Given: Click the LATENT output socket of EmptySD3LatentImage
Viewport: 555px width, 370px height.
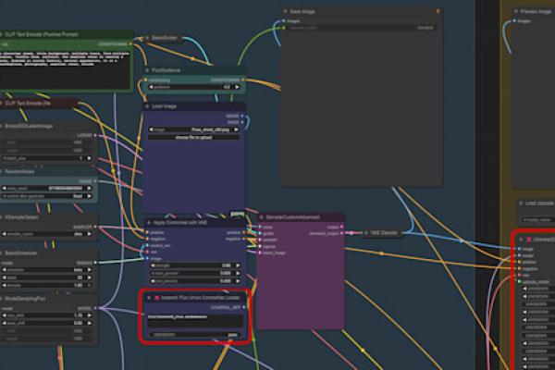Looking at the screenshot, I should 95,135.
